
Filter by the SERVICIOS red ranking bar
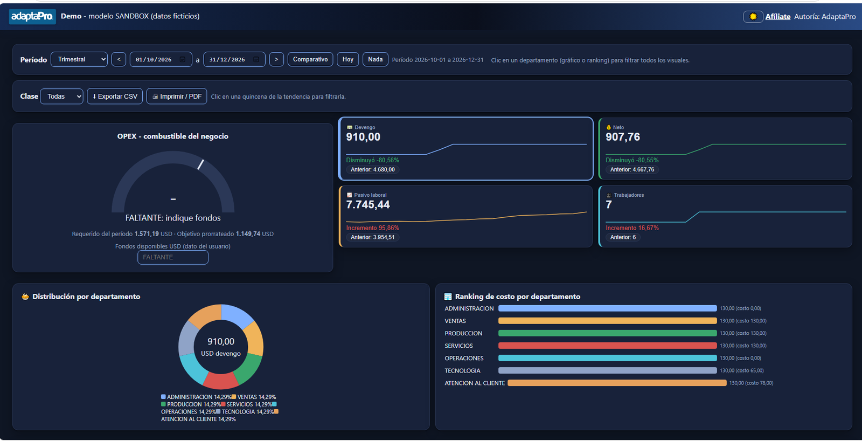click(608, 346)
